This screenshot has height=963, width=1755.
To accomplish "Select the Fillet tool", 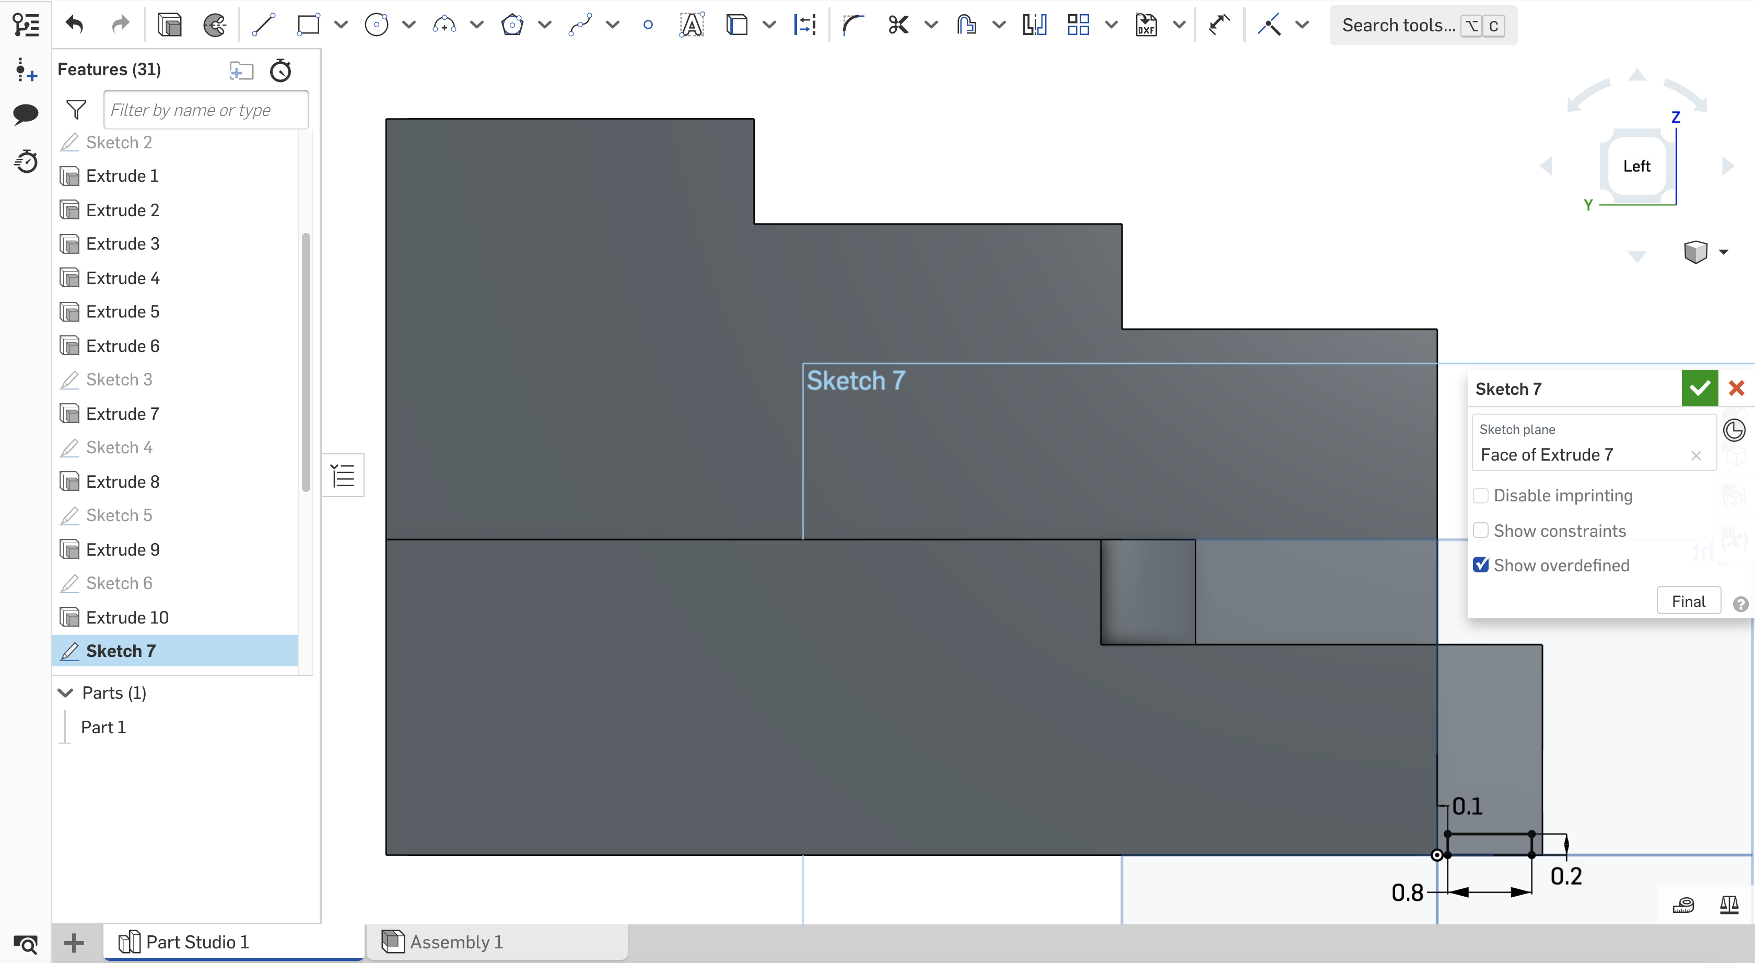I will [850, 25].
